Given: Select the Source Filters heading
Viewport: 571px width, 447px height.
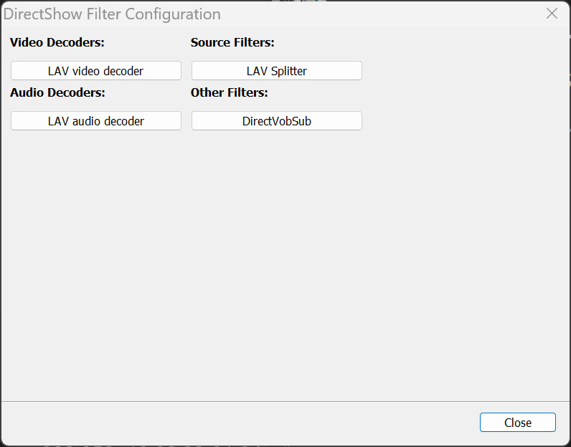Looking at the screenshot, I should [x=232, y=42].
